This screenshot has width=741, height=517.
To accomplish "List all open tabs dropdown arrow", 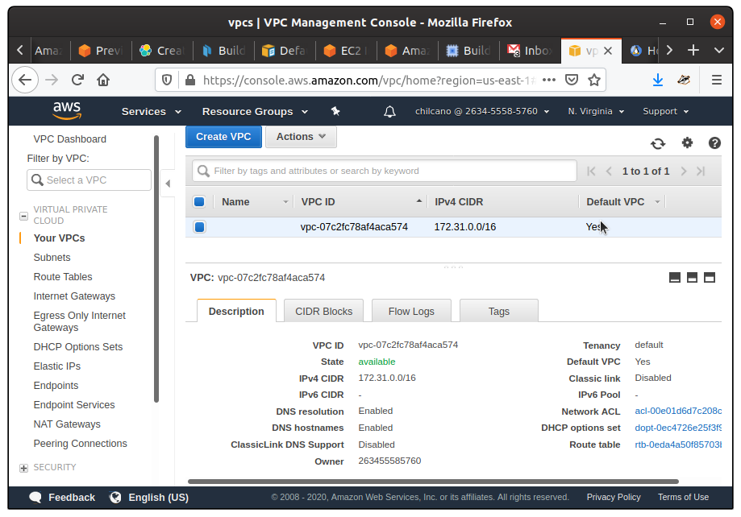I will (718, 50).
